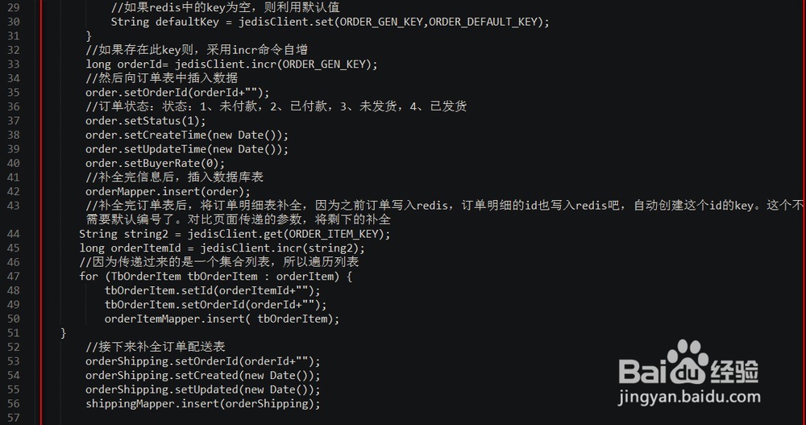Screen dimensions: 806x425
Task: Click the String defaultKey declaration line
Action: click(x=330, y=22)
